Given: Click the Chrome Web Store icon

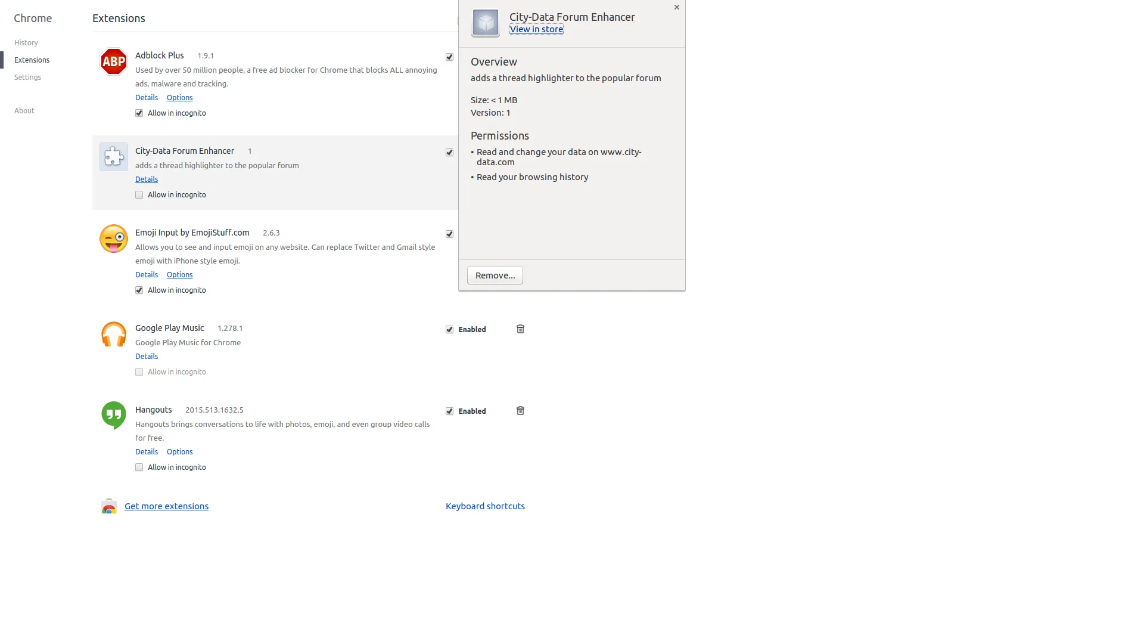Looking at the screenshot, I should (108, 506).
